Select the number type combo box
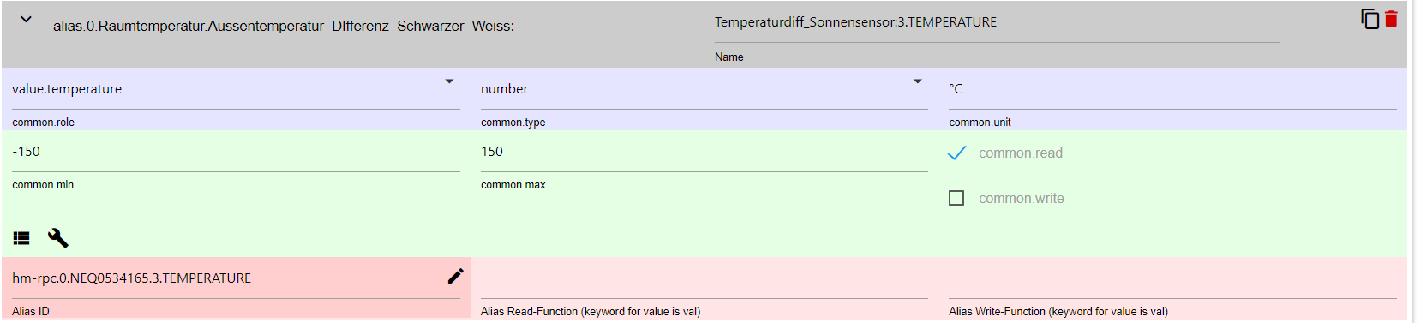The height and width of the screenshot is (323, 1421). tap(705, 89)
